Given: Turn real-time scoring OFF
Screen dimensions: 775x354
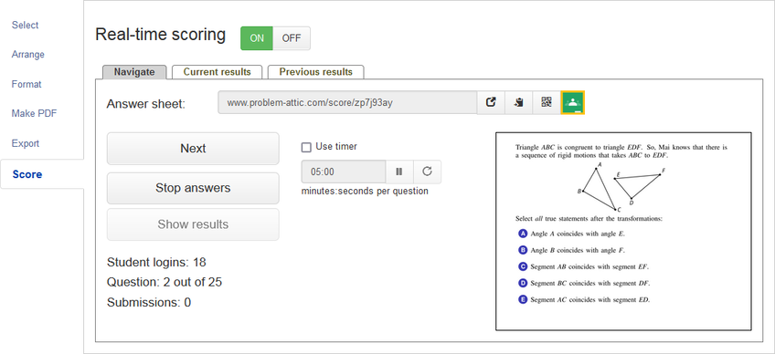Looking at the screenshot, I should click(292, 38).
